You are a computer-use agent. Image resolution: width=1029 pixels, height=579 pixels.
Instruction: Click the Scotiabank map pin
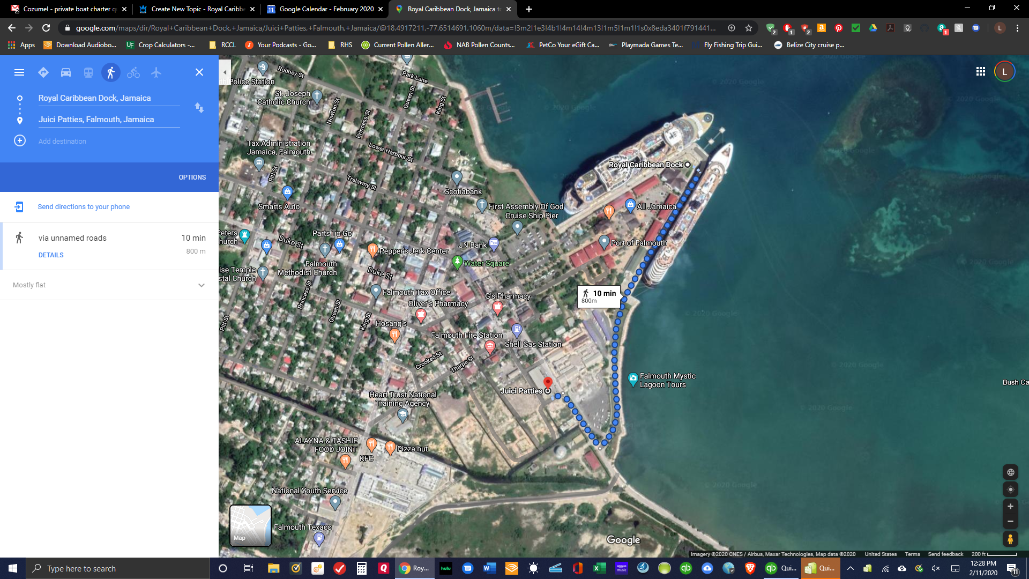click(457, 177)
